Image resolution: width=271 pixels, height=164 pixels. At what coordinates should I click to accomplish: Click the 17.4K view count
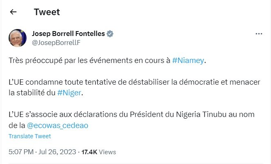pyautogui.click(x=89, y=152)
